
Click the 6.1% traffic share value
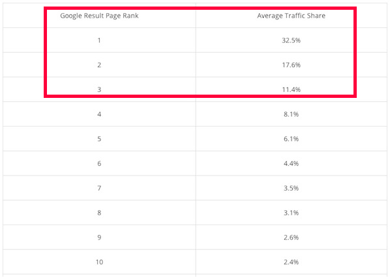292,138
